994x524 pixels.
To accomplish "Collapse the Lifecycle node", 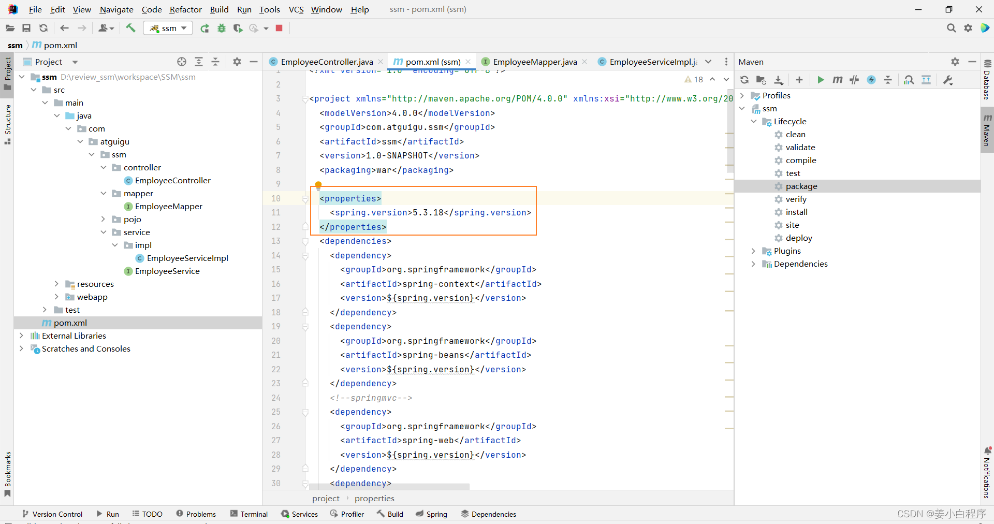I will [x=754, y=121].
